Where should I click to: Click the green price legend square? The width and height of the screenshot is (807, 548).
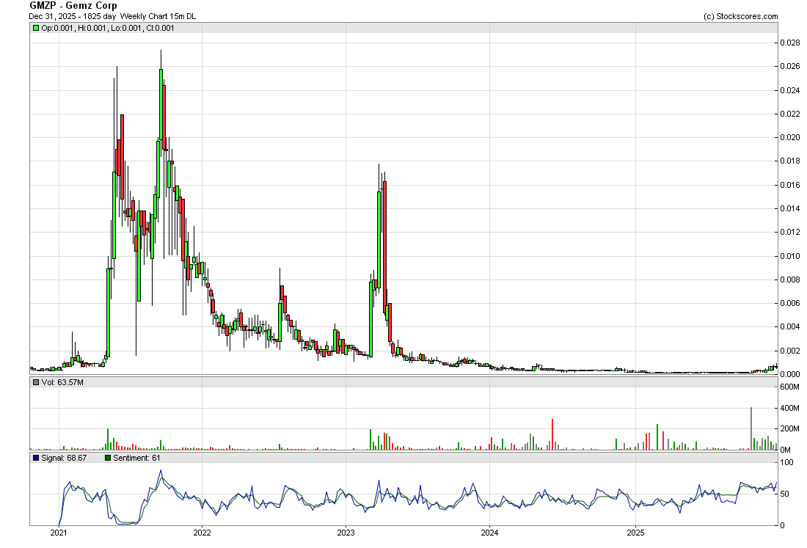[x=36, y=29]
